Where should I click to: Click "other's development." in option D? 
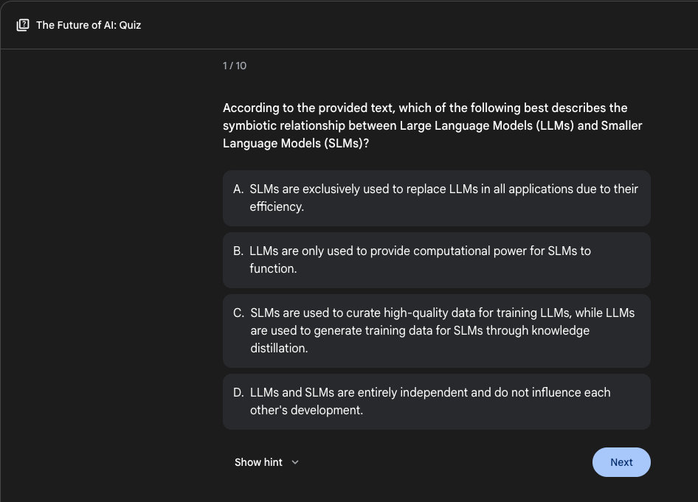306,410
